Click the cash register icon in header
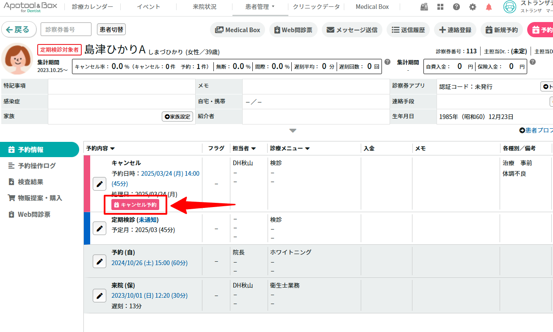 (424, 7)
